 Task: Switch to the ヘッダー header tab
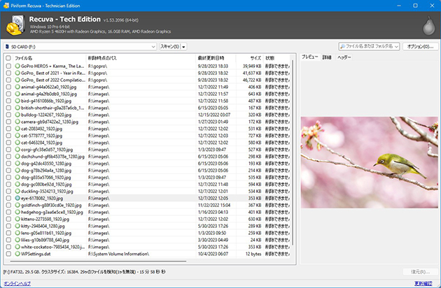[344, 57]
